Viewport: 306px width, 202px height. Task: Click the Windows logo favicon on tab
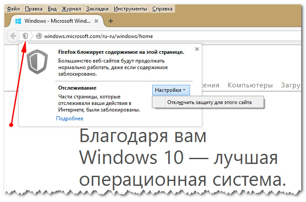(18, 21)
